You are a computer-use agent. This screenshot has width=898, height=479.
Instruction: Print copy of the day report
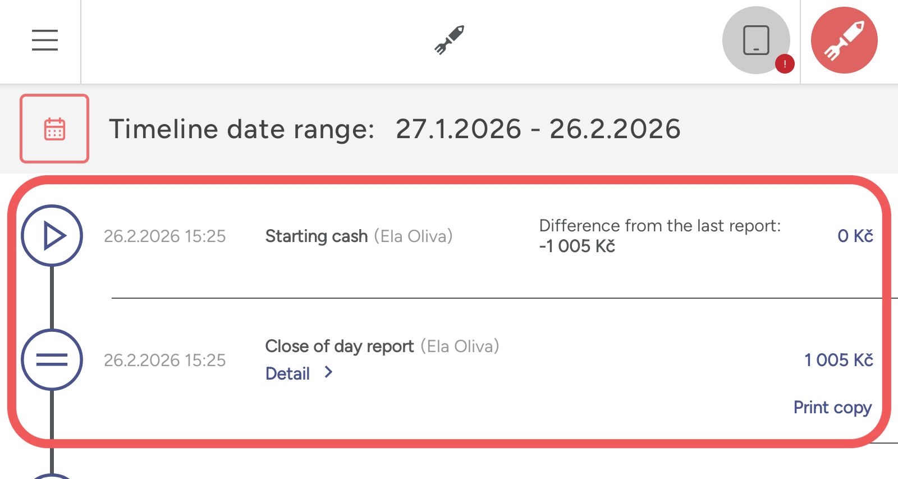point(832,408)
